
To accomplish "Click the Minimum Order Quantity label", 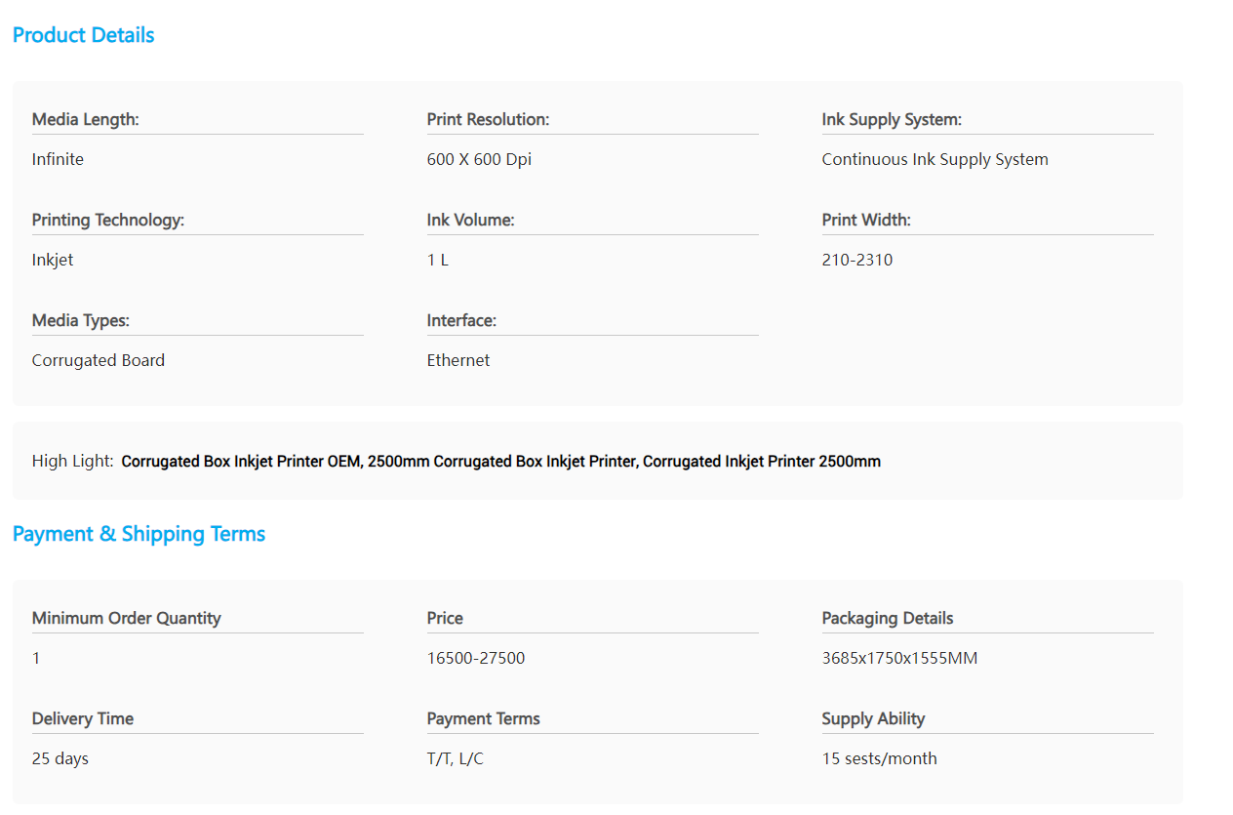I will click(x=126, y=618).
